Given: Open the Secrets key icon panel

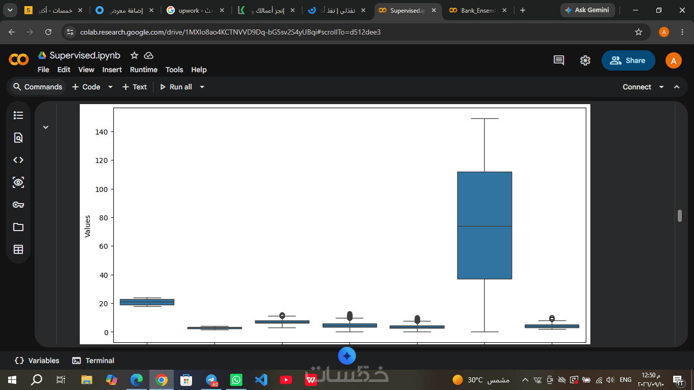Looking at the screenshot, I should [x=18, y=205].
